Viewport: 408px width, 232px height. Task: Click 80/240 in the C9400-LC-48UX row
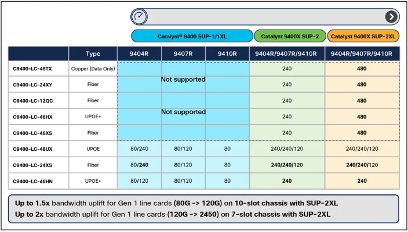139,149
